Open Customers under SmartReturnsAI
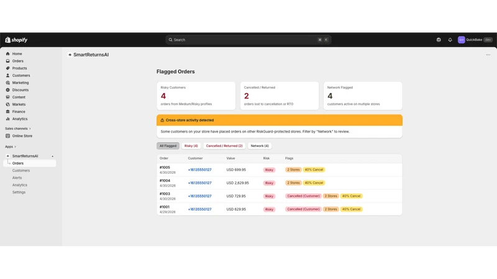Image resolution: width=497 pixels, height=279 pixels. pyautogui.click(x=21, y=170)
